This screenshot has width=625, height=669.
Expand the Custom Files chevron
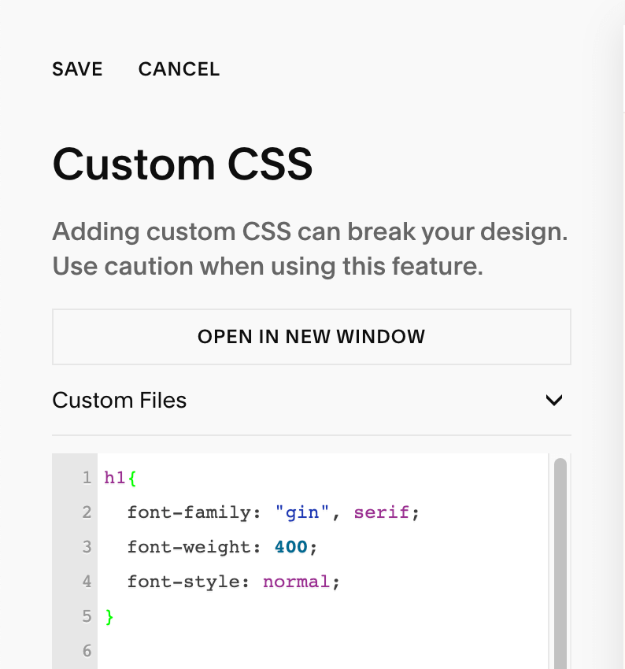coord(553,400)
